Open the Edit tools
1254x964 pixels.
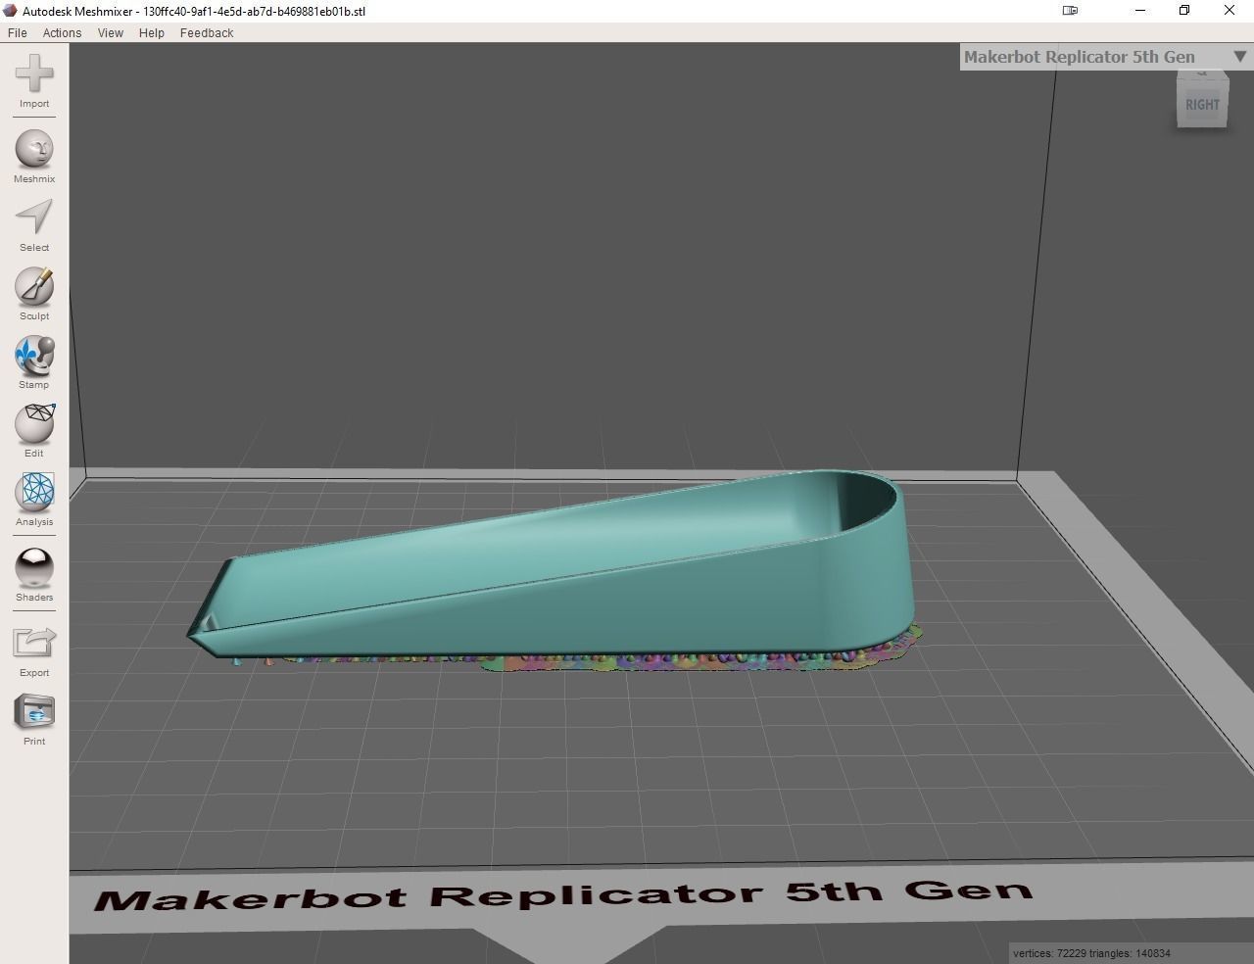(34, 431)
